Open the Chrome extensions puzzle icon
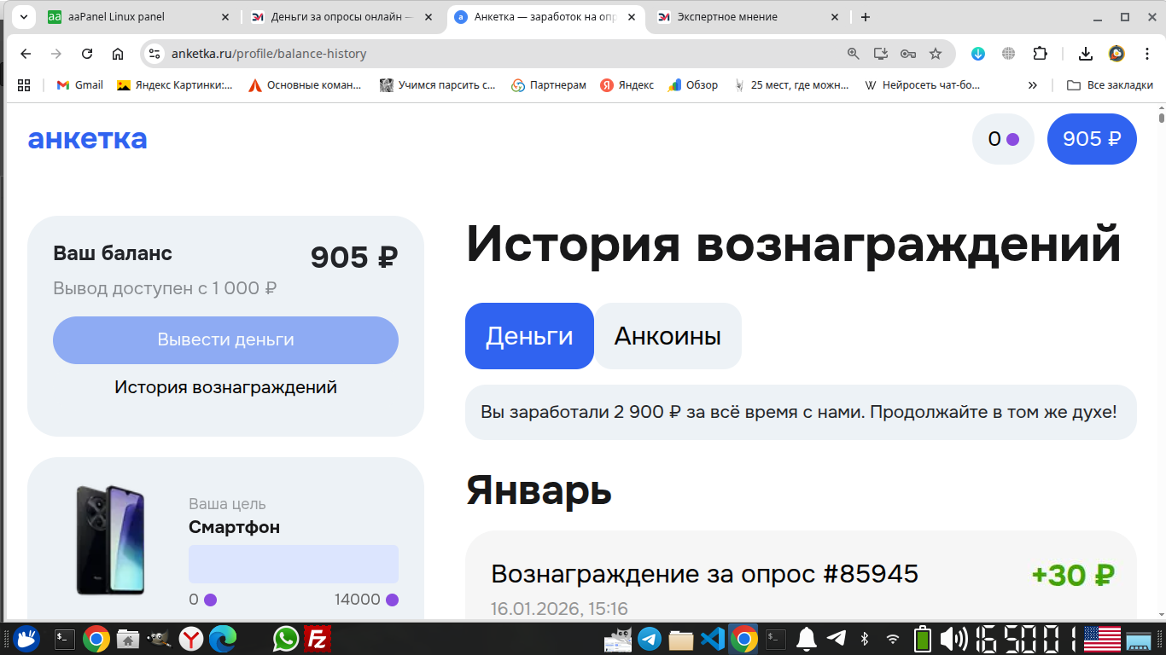1166x655 pixels. (1040, 53)
